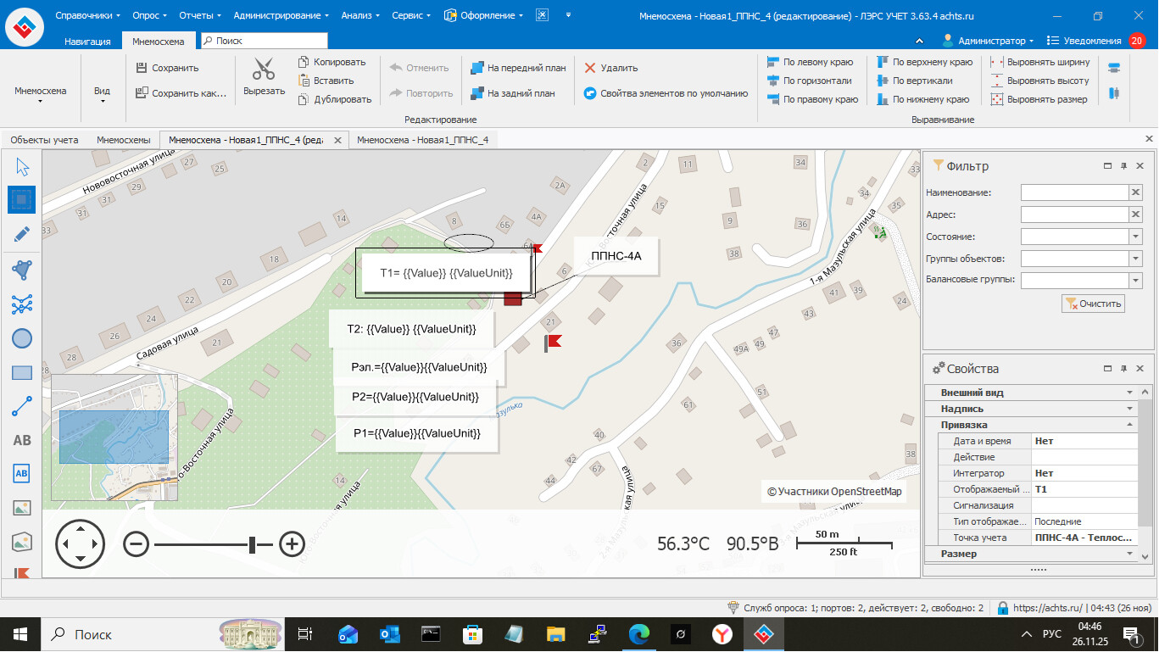Click the zoom out minus button on map
Viewport: 1159px width, 652px height.
click(x=136, y=543)
